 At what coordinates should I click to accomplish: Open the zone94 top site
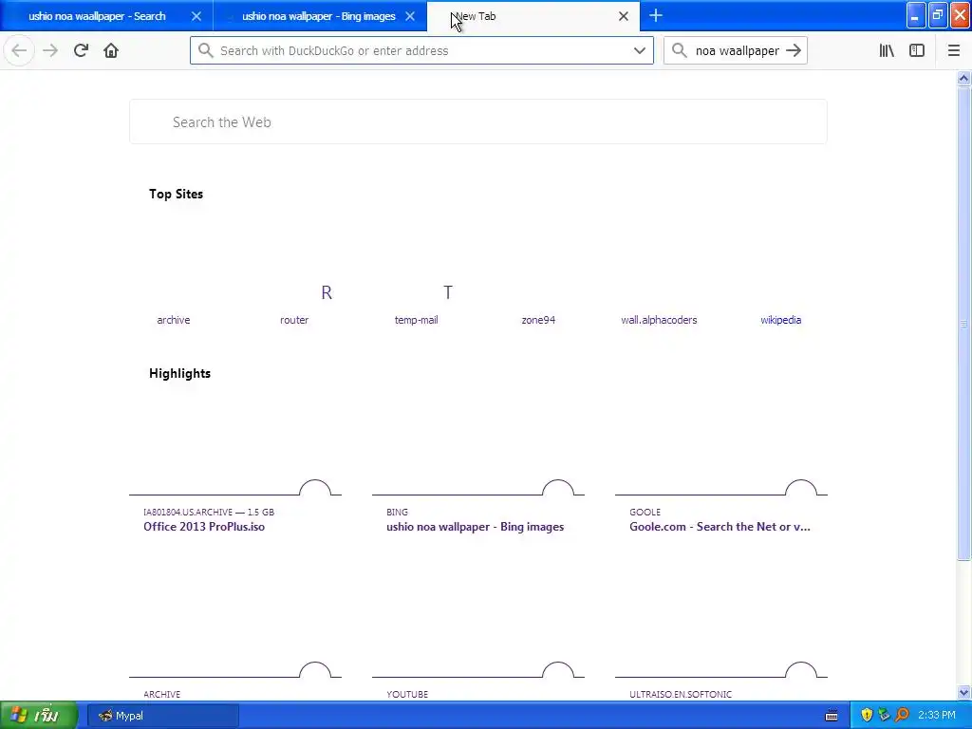[x=538, y=320]
